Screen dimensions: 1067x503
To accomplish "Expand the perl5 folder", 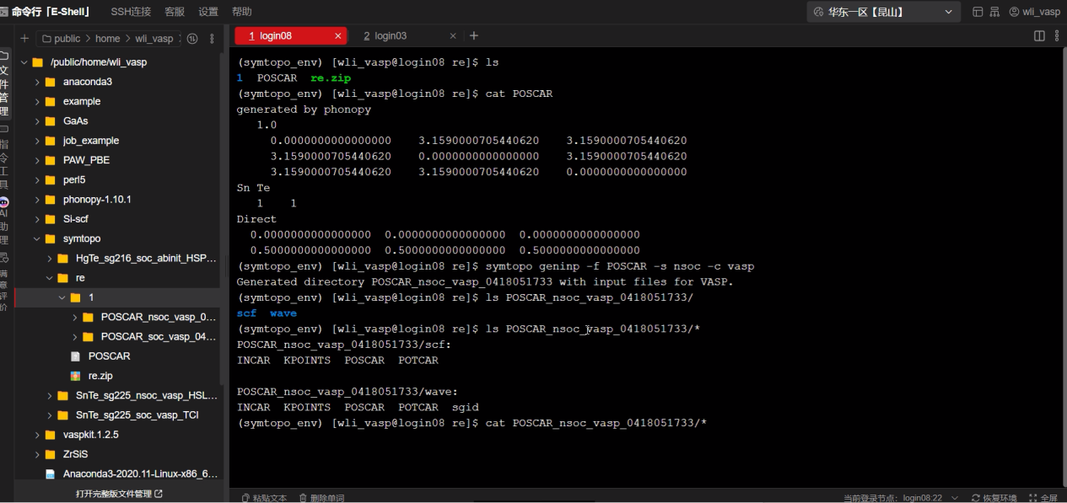I will pos(36,179).
